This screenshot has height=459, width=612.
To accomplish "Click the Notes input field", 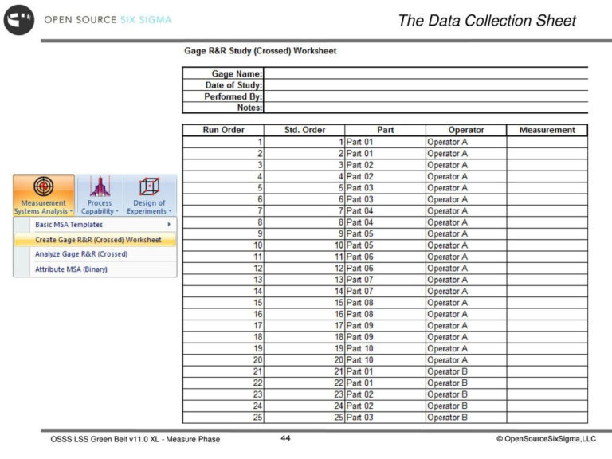I will [x=426, y=108].
